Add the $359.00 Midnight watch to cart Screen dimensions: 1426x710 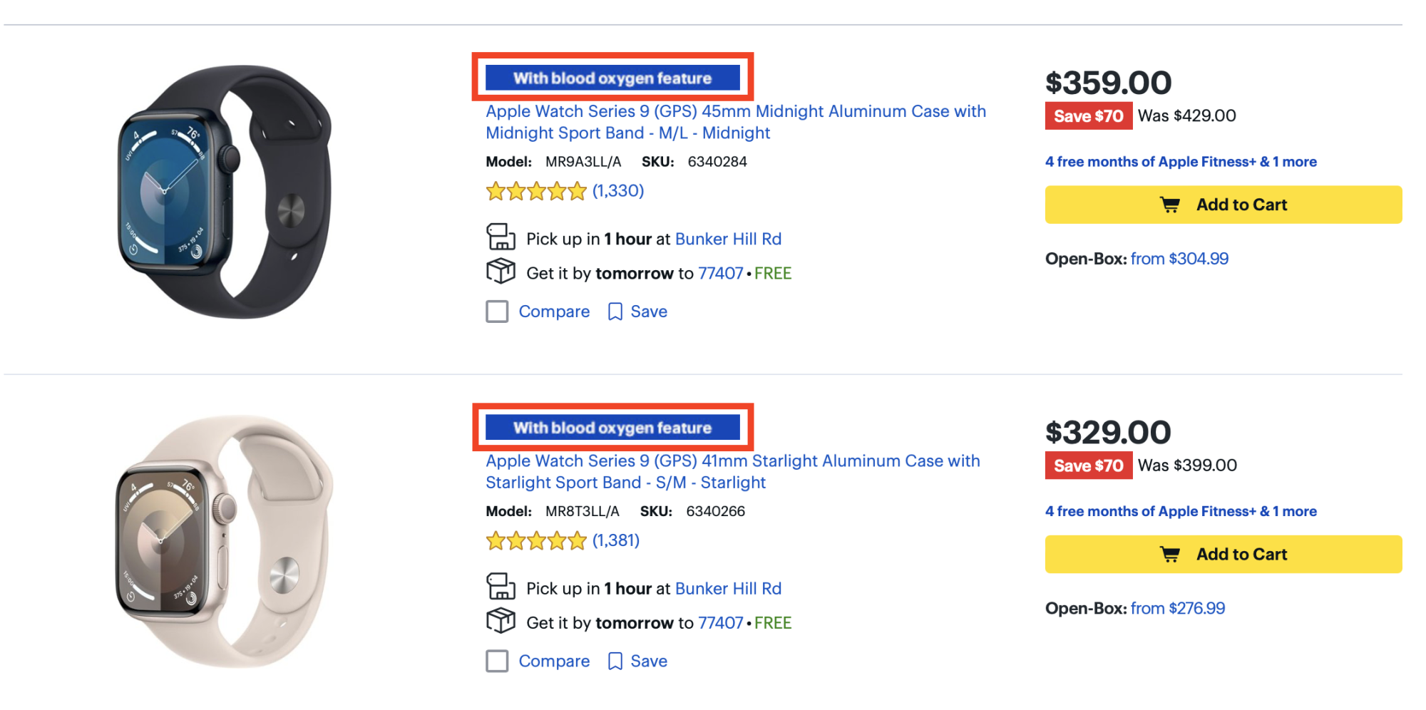click(x=1223, y=205)
